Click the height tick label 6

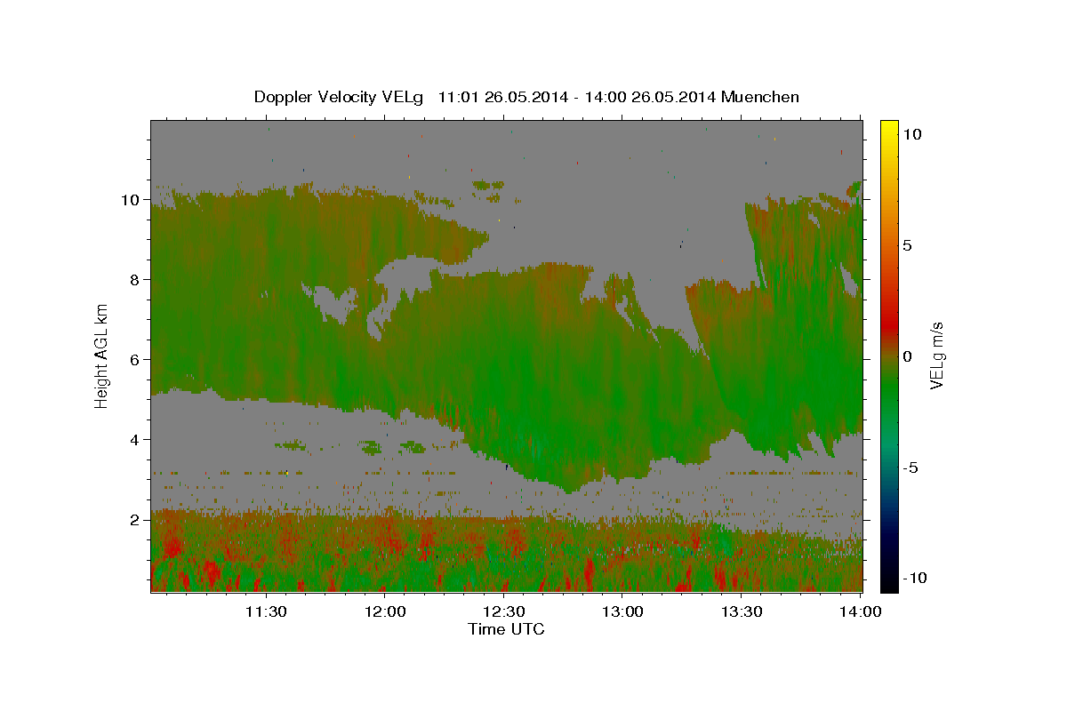pos(135,359)
